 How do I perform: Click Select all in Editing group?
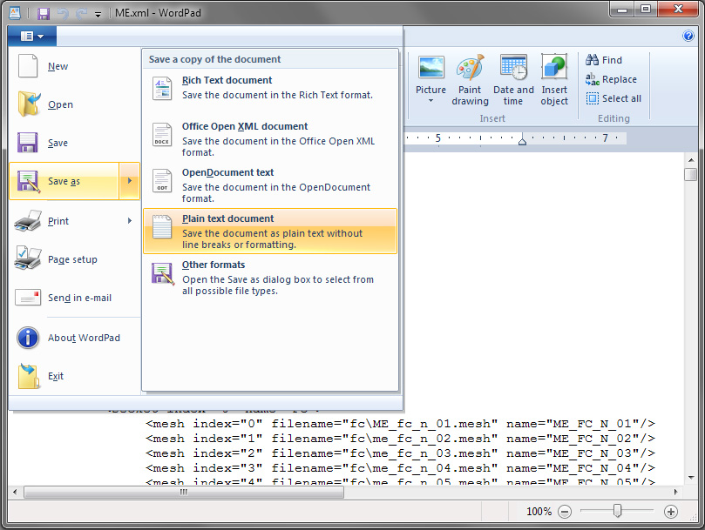[x=613, y=98]
